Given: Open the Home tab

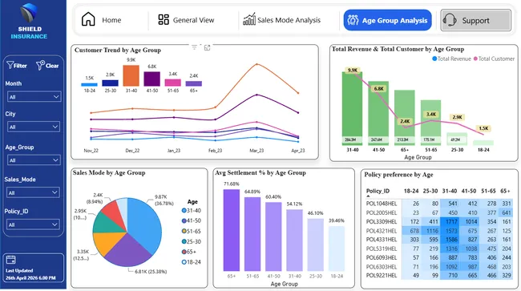Looking at the screenshot, I should point(101,20).
